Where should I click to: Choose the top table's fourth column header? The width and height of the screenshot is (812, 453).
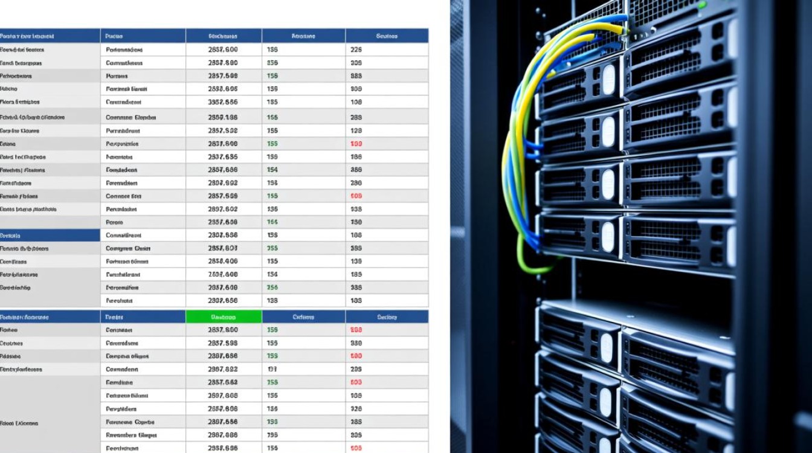(303, 36)
